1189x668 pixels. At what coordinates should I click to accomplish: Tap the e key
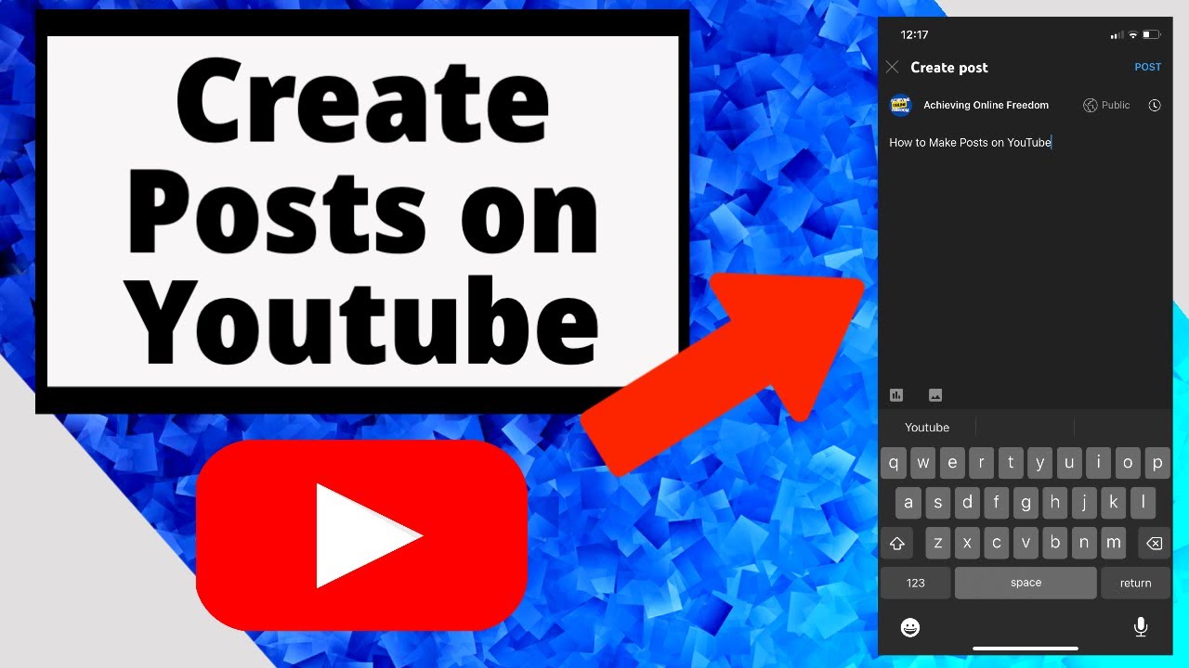(x=952, y=462)
